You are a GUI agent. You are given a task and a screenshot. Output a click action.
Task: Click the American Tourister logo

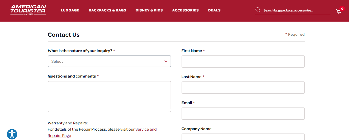click(x=28, y=10)
